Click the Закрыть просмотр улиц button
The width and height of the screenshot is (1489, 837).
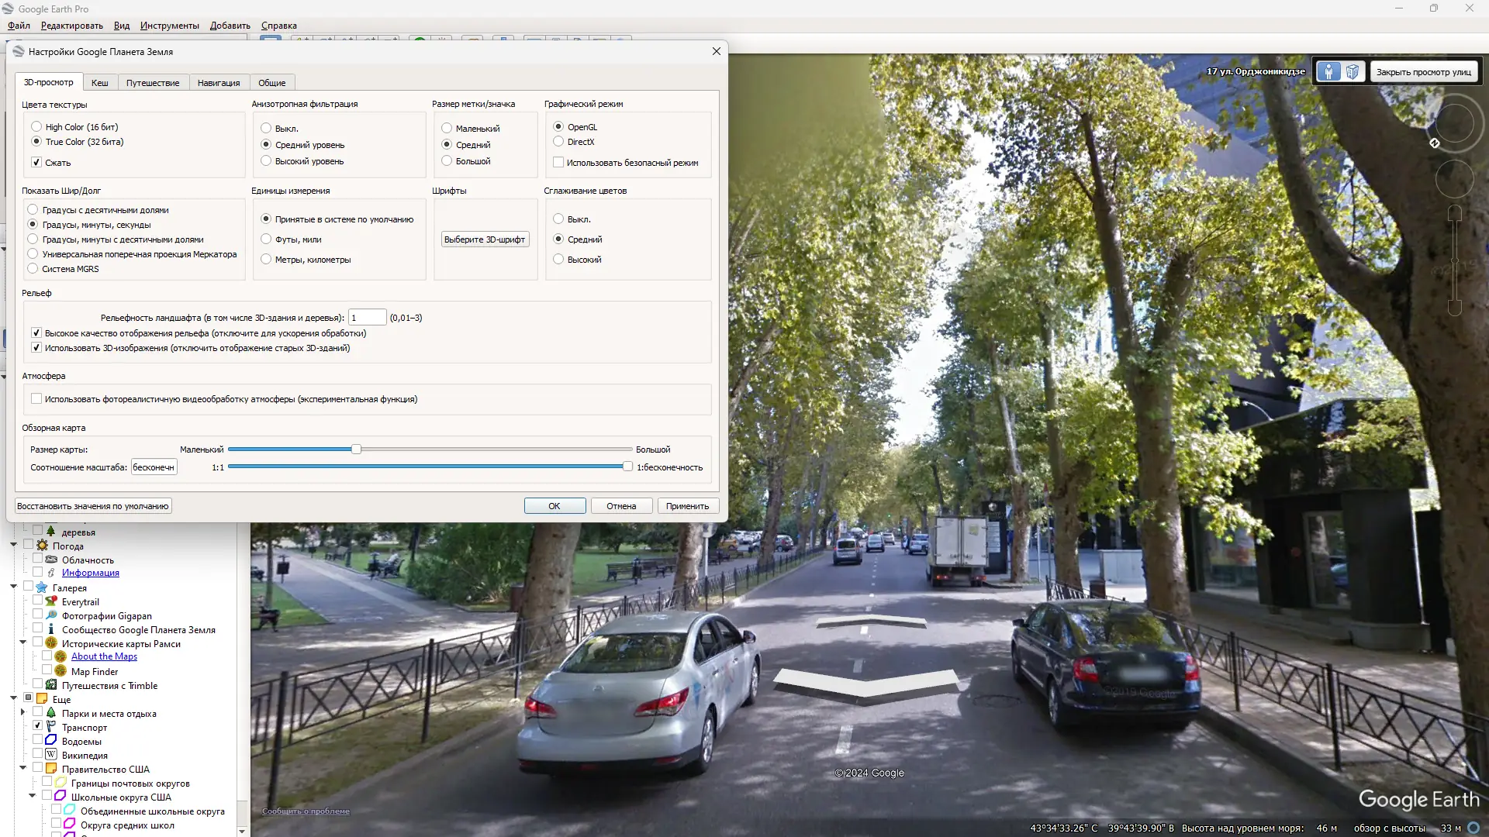[x=1423, y=72]
